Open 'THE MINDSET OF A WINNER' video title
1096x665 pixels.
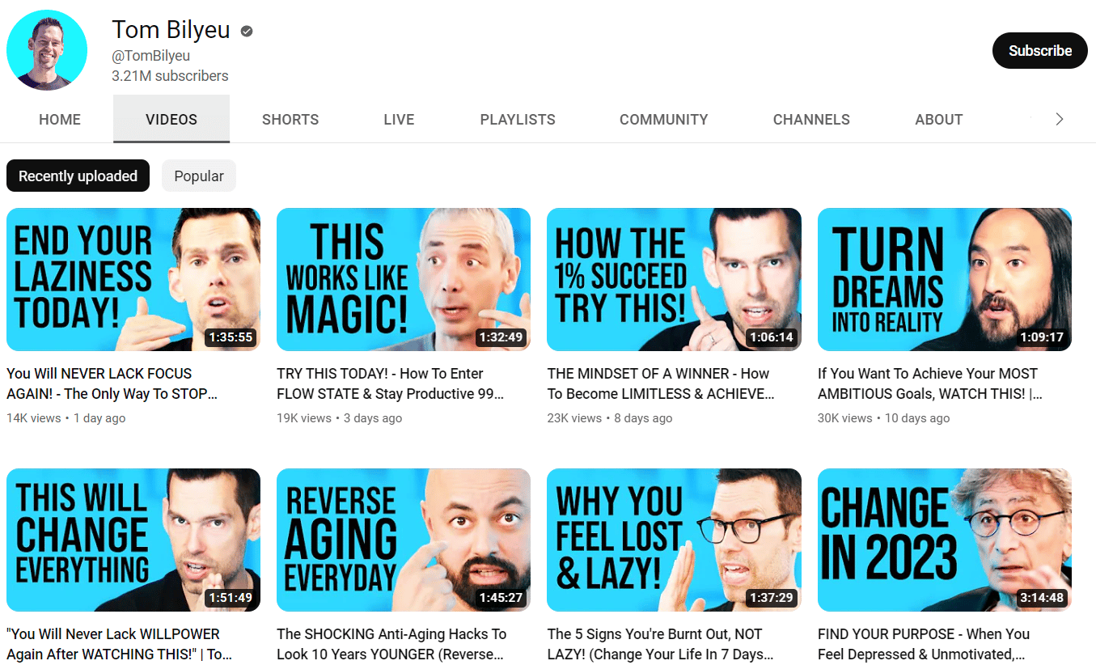click(661, 383)
